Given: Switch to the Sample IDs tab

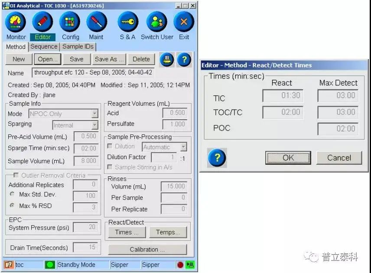Looking at the screenshot, I should 78,46.
